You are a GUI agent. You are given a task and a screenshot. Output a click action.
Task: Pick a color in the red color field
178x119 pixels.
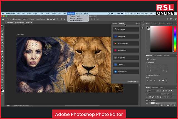[x=161, y=39]
